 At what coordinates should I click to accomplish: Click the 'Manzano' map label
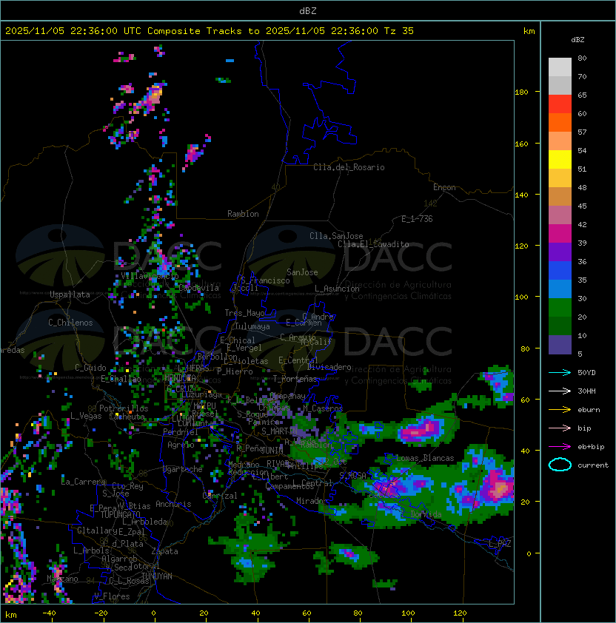click(62, 579)
